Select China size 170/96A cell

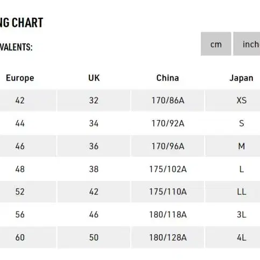167,146
